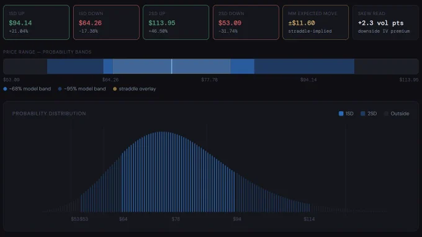Click the peak of the distribution curve
The width and height of the screenshot is (422, 237).
coord(163,132)
